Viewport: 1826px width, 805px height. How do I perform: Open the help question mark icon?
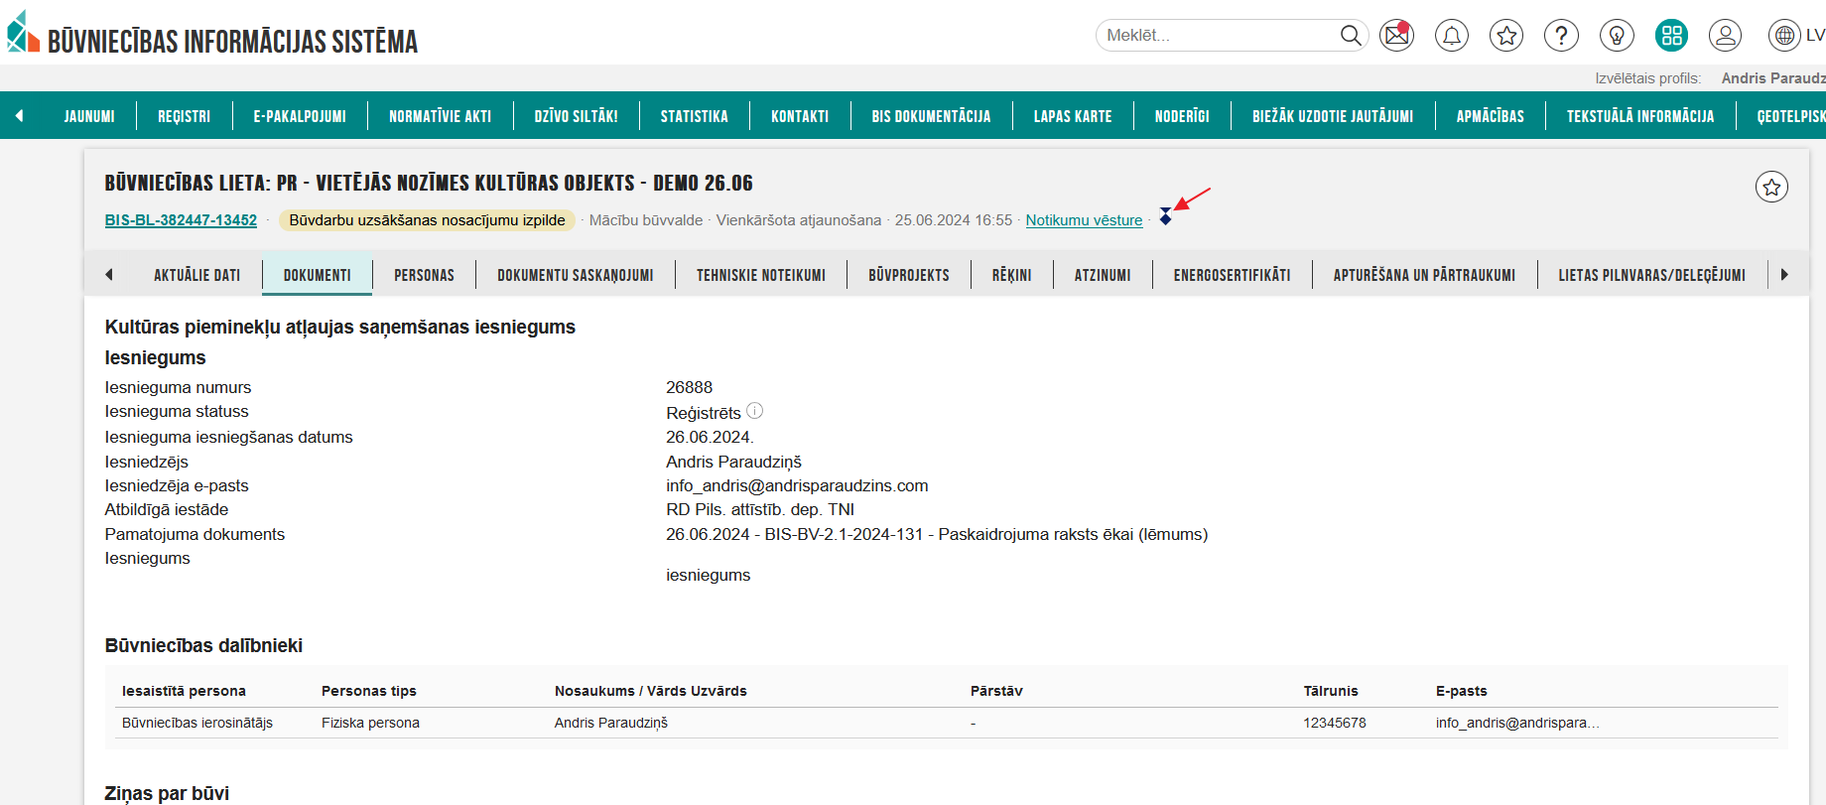click(1561, 36)
